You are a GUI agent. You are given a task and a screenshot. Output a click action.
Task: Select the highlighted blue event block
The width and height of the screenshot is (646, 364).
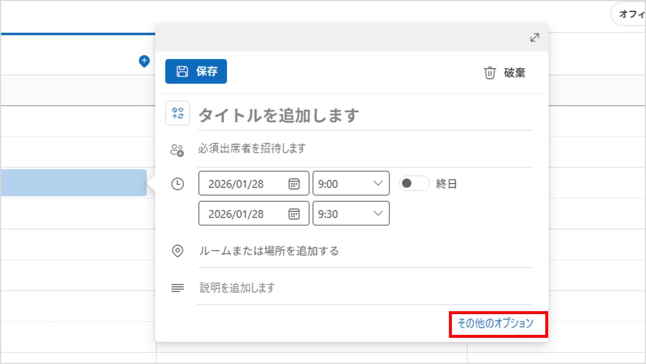click(x=73, y=183)
